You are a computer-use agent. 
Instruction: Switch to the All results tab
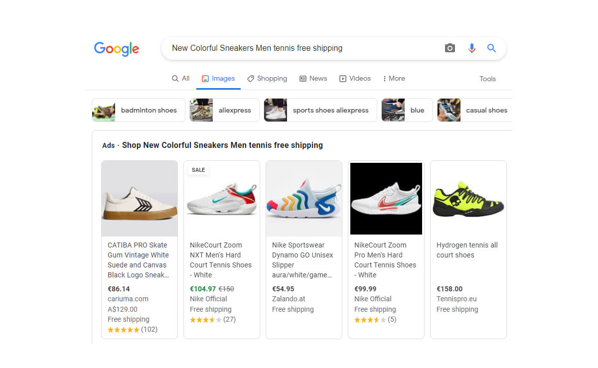tap(181, 78)
